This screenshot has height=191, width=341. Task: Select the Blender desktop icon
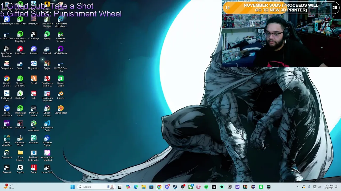[x=61, y=95]
